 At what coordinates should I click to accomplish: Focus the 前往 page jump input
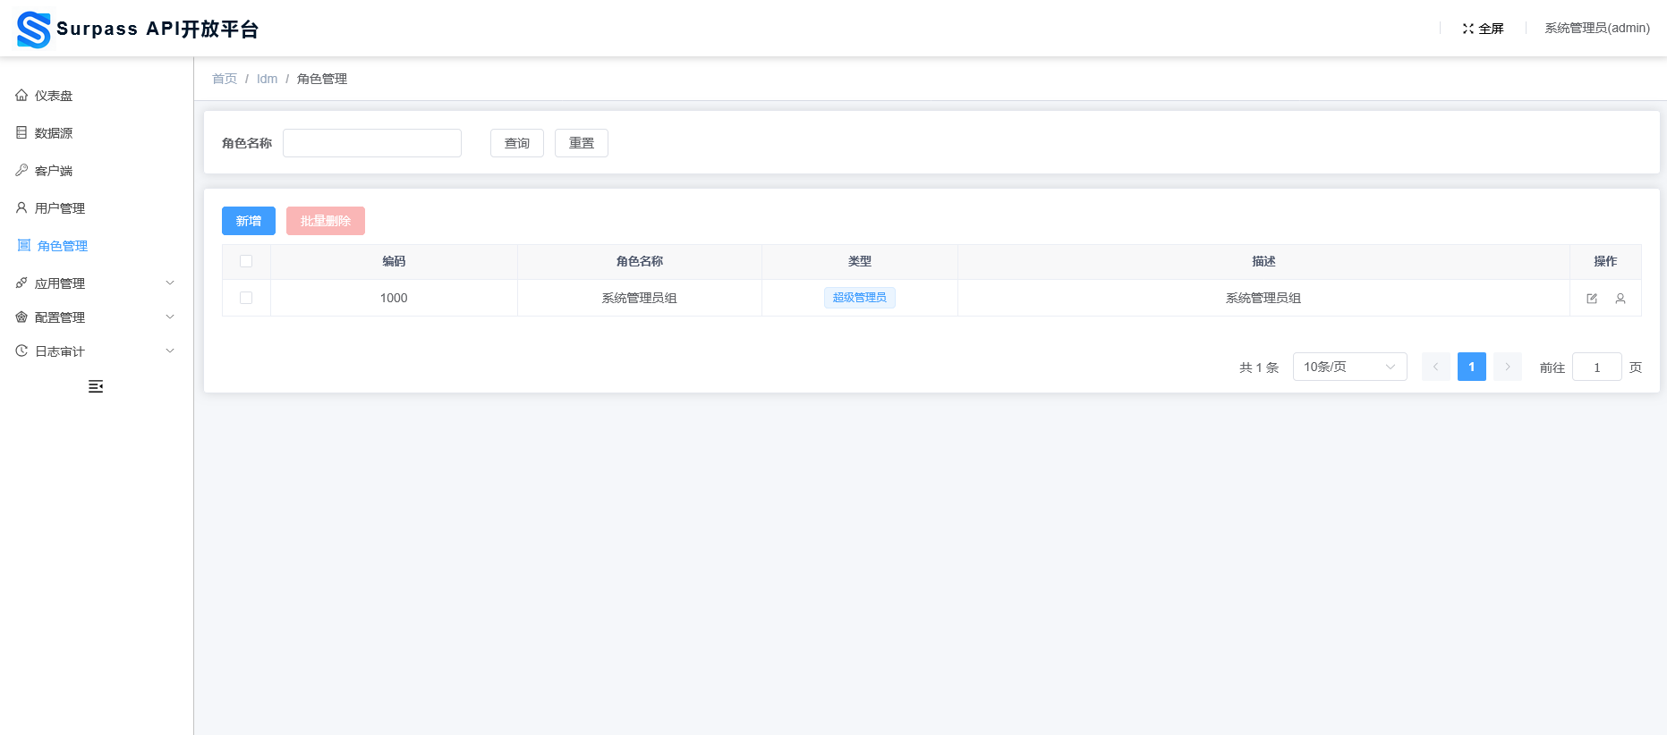tap(1597, 367)
